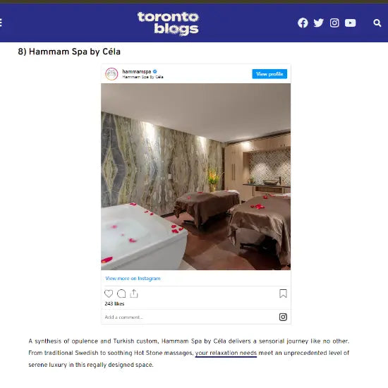Screen dimensions: 388x388
Task: Open the Twitter bird icon
Action: [318, 23]
